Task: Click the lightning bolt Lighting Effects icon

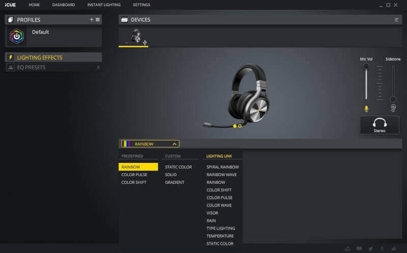Action: tap(10, 58)
